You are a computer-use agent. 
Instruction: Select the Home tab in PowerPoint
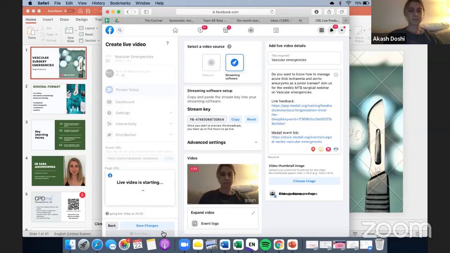coord(31,19)
